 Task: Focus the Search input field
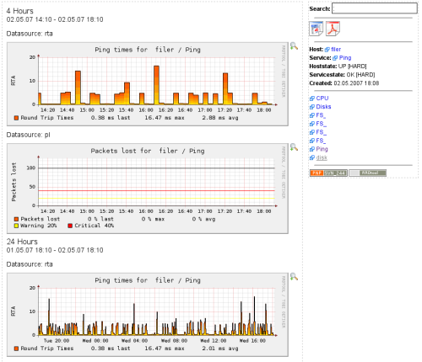(375, 8)
